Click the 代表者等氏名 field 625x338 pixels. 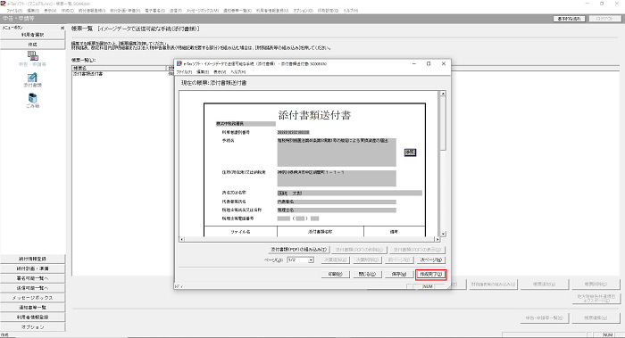click(337, 202)
